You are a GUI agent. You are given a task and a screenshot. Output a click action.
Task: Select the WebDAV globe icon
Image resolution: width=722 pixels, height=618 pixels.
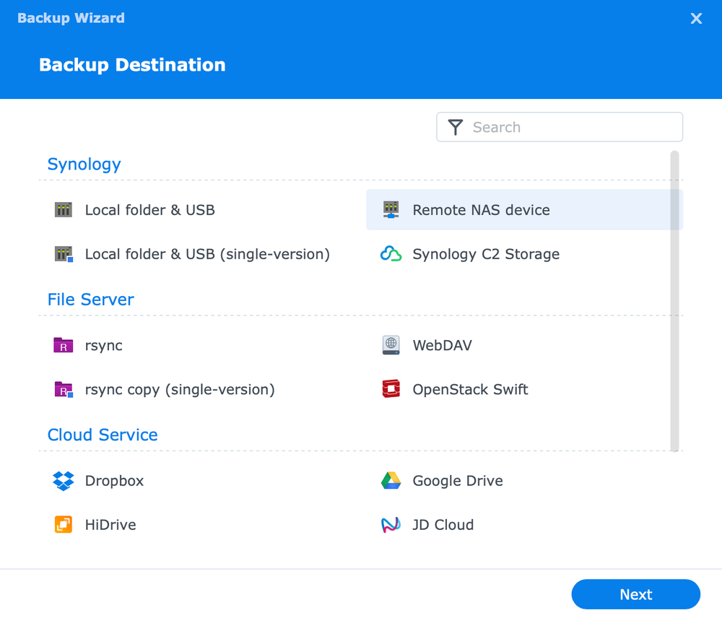(391, 345)
